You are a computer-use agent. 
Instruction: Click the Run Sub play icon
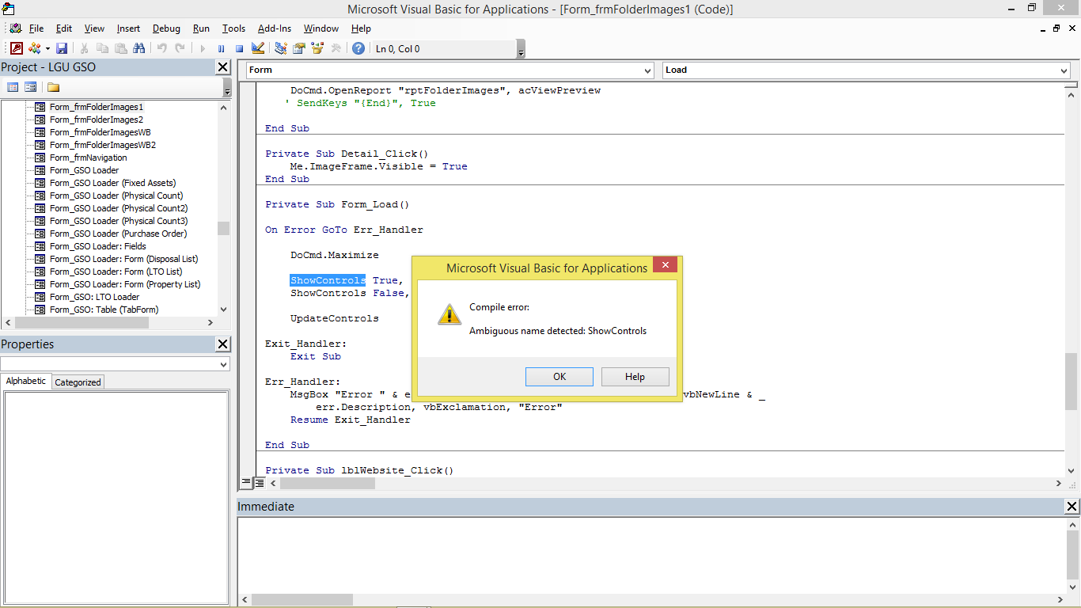pos(203,48)
